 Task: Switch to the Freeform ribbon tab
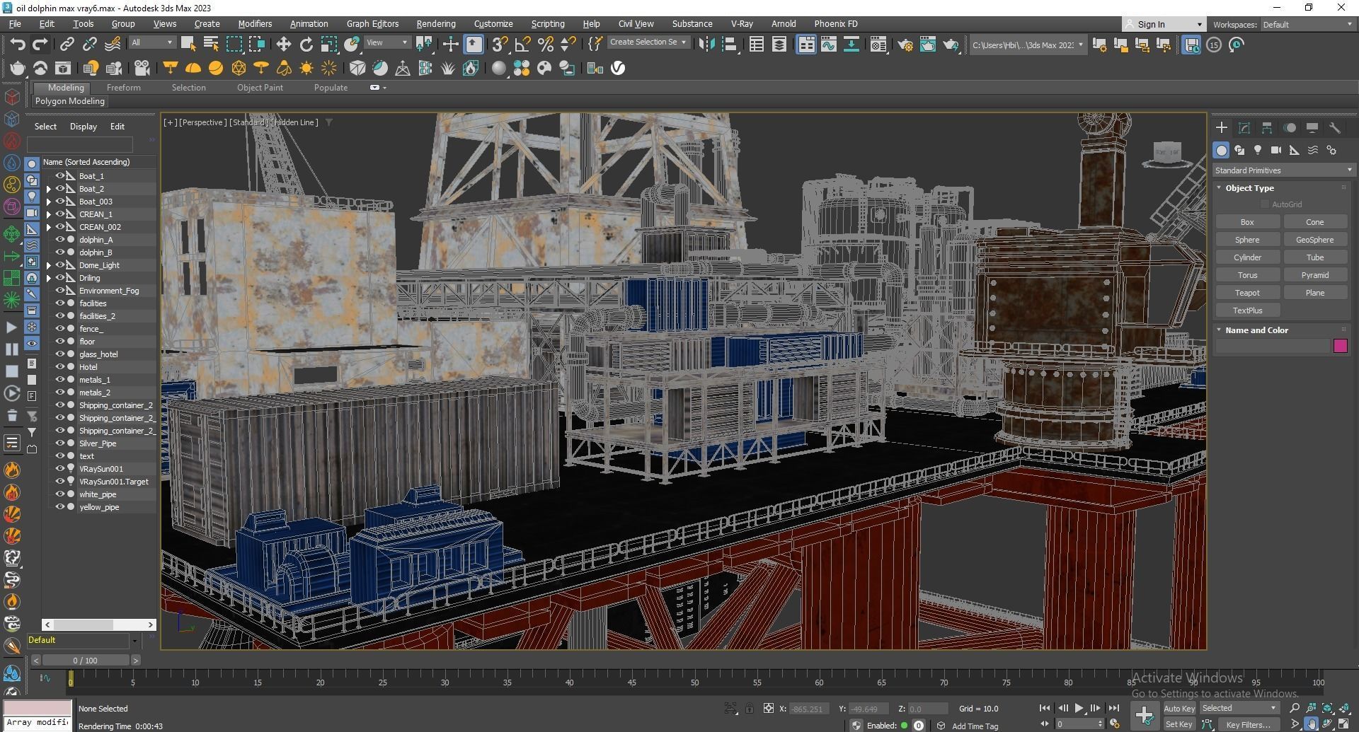tap(124, 88)
